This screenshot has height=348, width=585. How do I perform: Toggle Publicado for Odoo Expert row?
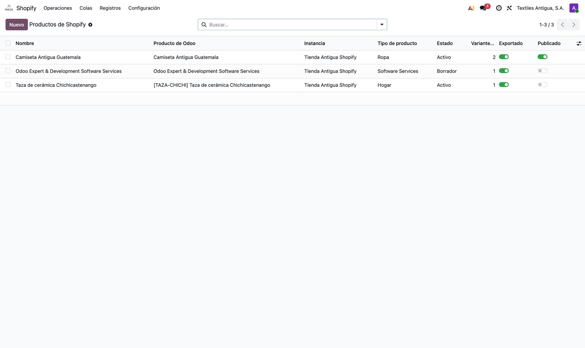pos(542,71)
